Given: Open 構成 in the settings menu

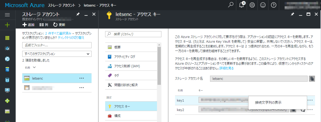Looking at the screenshot, I should [131, 116].
